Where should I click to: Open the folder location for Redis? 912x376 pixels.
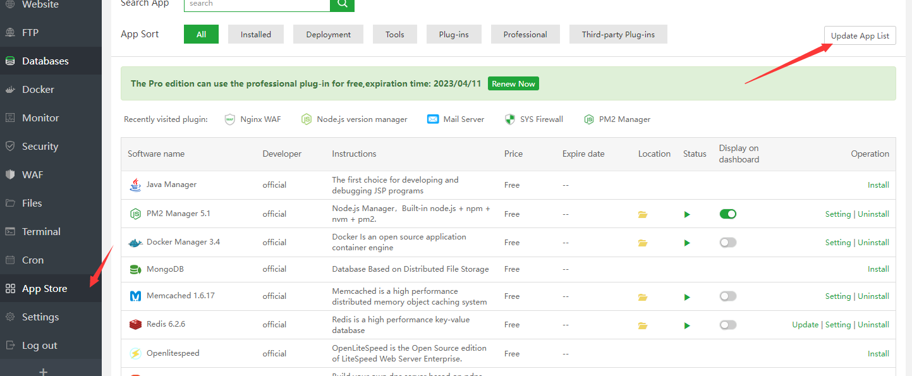point(643,325)
